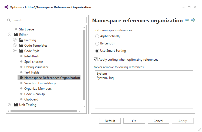Click the forward navigation arrow icon
The image size is (202, 132).
point(193,20)
